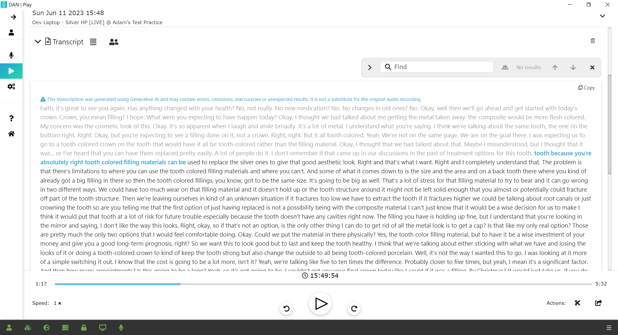
Task: Toggle the match whole word option
Action: (x=505, y=67)
